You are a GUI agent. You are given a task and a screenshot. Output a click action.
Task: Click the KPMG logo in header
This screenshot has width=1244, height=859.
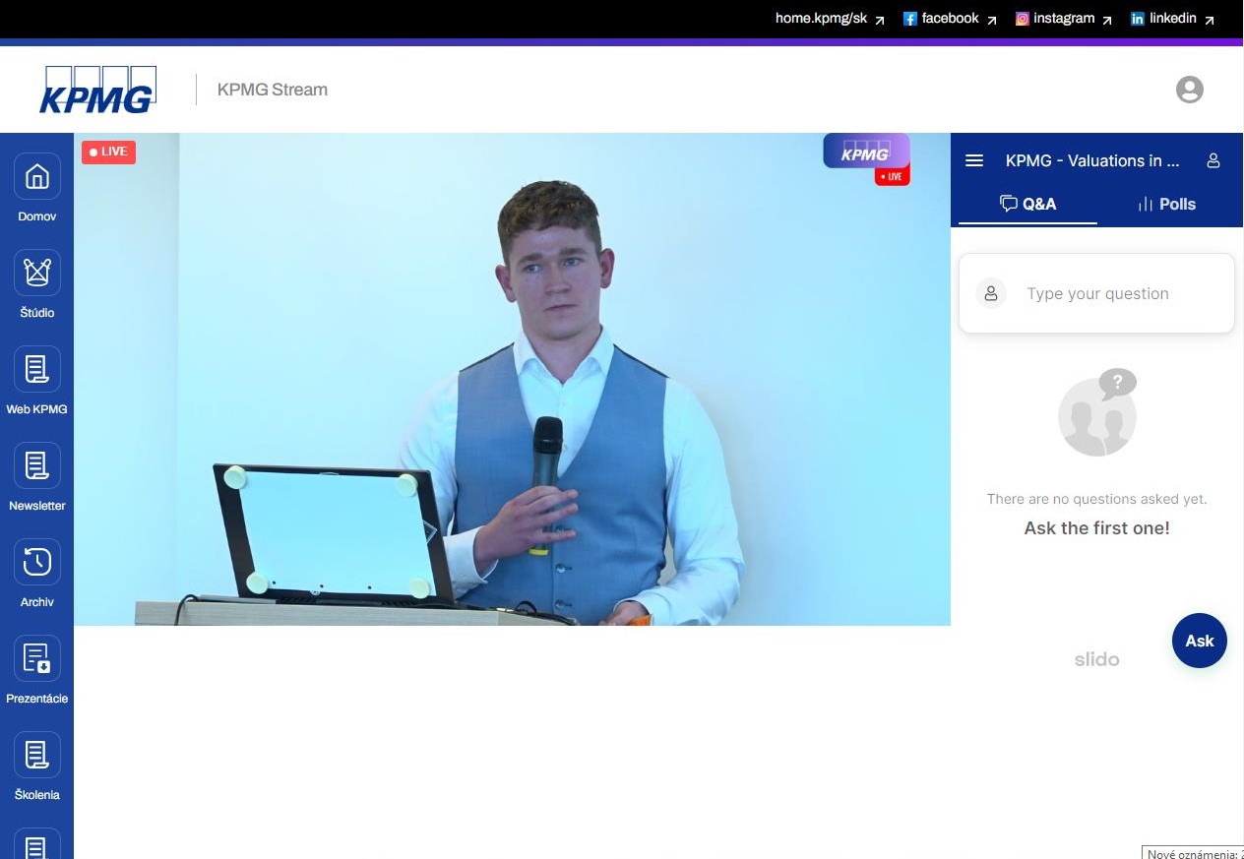point(97,90)
